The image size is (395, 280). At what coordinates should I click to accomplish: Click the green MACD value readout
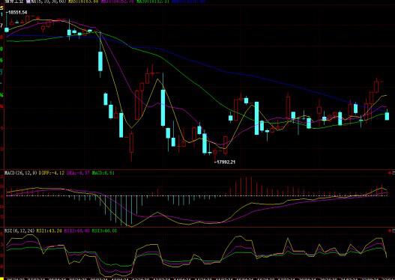[x=103, y=173]
